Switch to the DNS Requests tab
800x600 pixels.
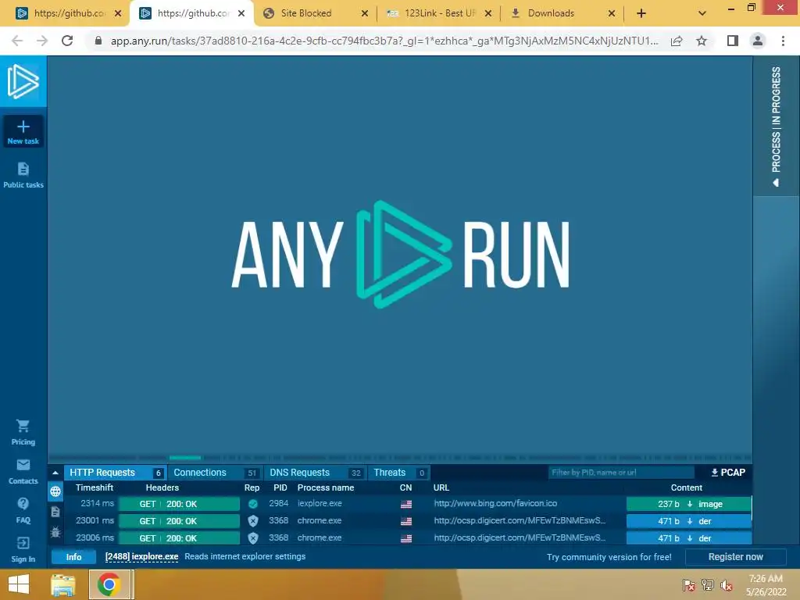coord(316,473)
